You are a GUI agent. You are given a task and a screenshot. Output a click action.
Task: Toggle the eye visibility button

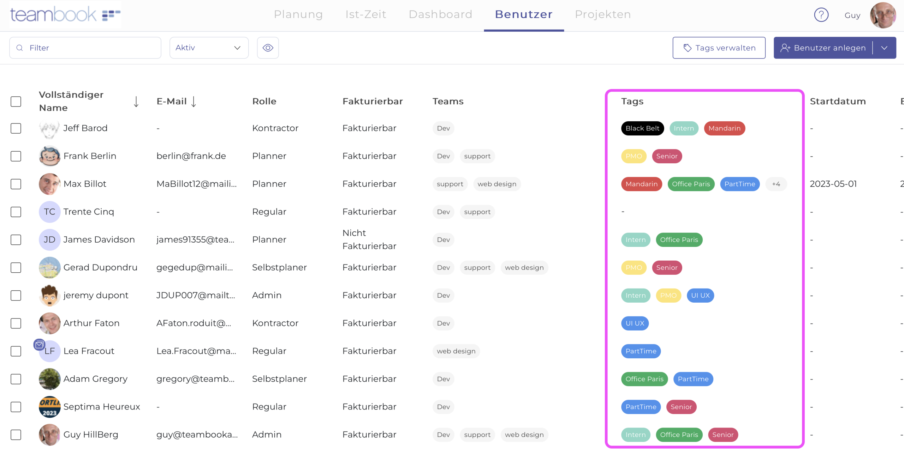click(x=268, y=48)
